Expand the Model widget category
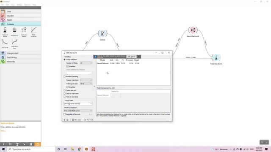The image size is (271, 152). point(20,20)
